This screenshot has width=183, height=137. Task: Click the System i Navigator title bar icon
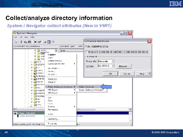[15, 33]
